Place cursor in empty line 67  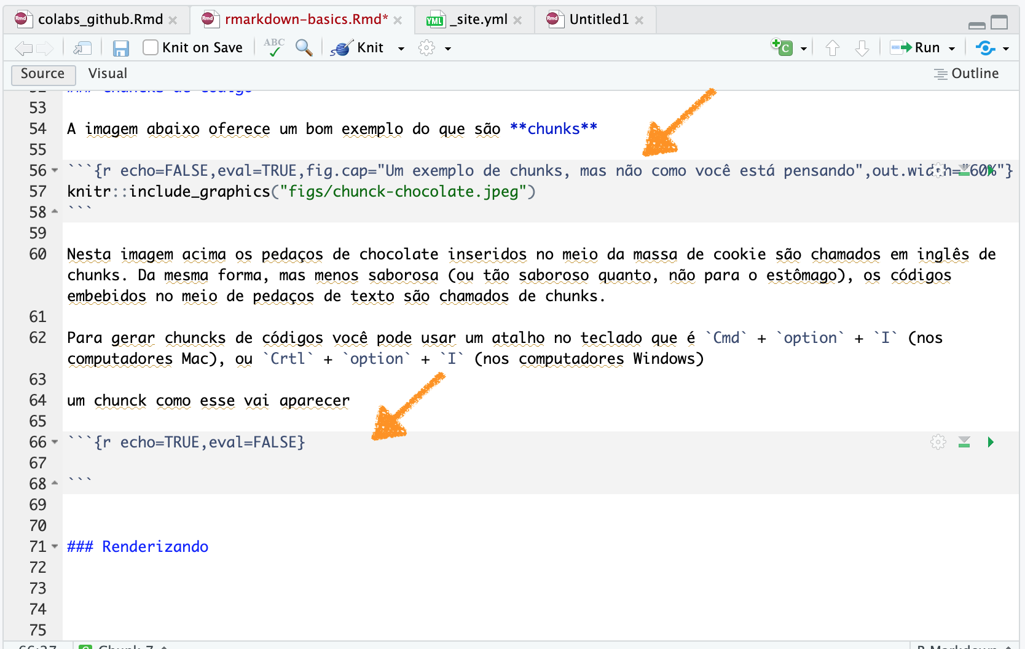541,463
